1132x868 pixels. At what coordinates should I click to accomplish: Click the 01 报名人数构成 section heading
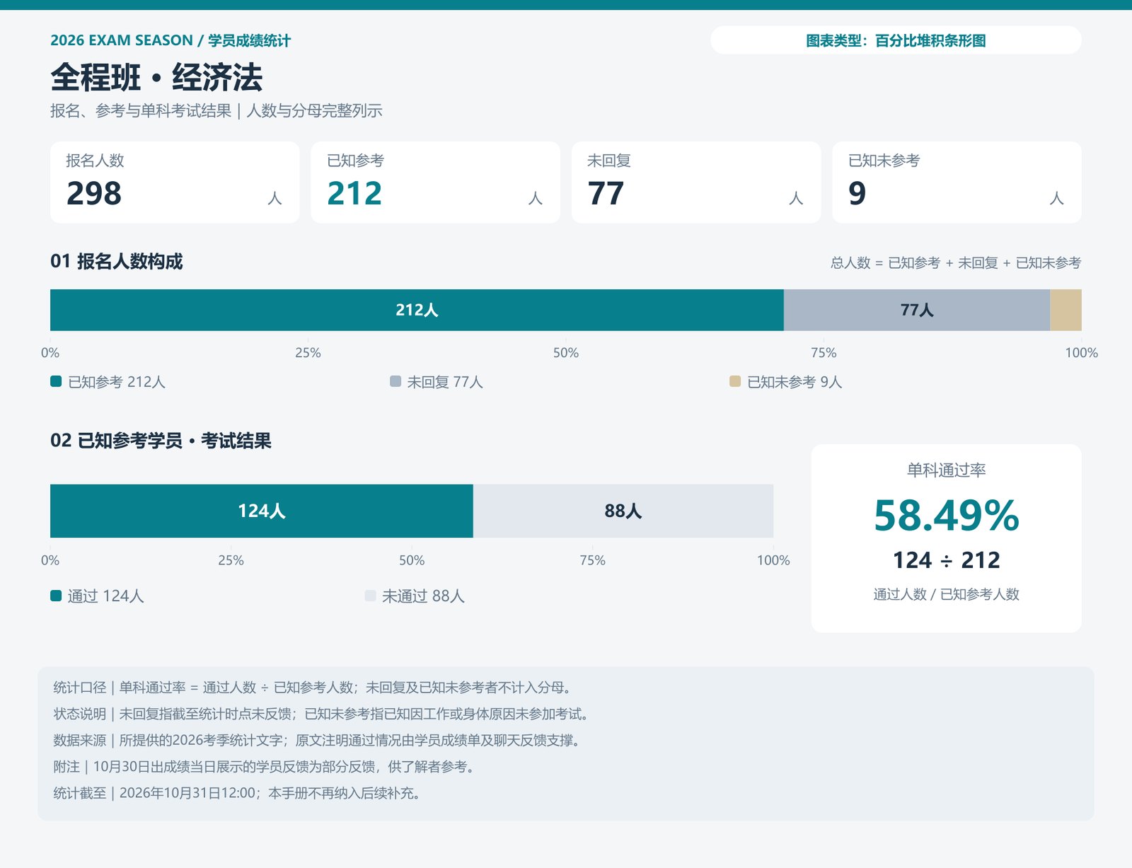[117, 262]
